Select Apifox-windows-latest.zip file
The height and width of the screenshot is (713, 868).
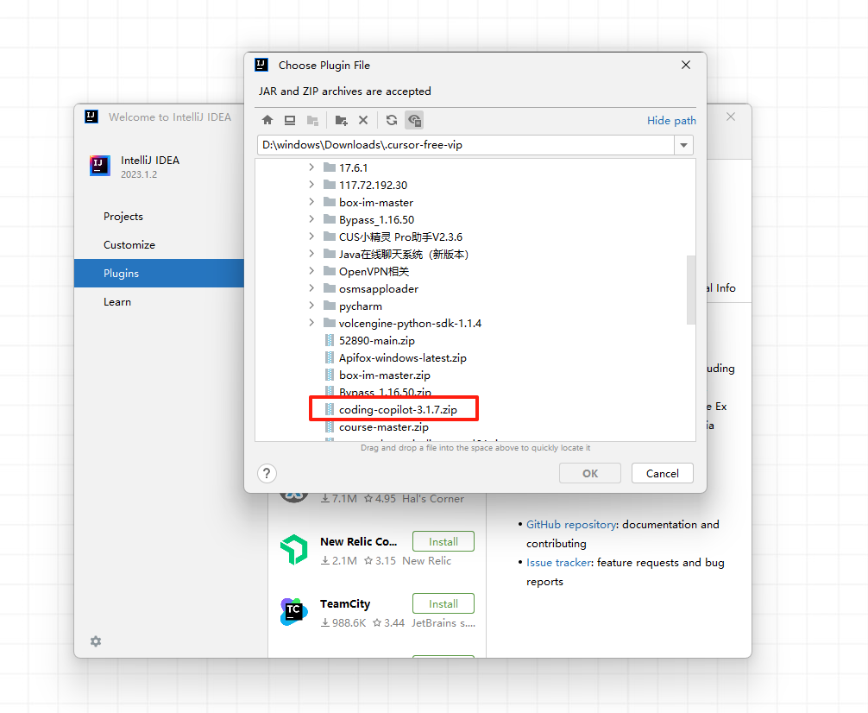tap(403, 358)
